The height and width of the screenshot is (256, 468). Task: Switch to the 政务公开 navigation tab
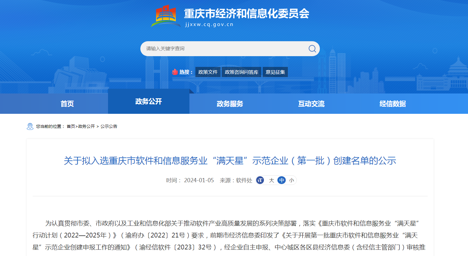(x=148, y=103)
